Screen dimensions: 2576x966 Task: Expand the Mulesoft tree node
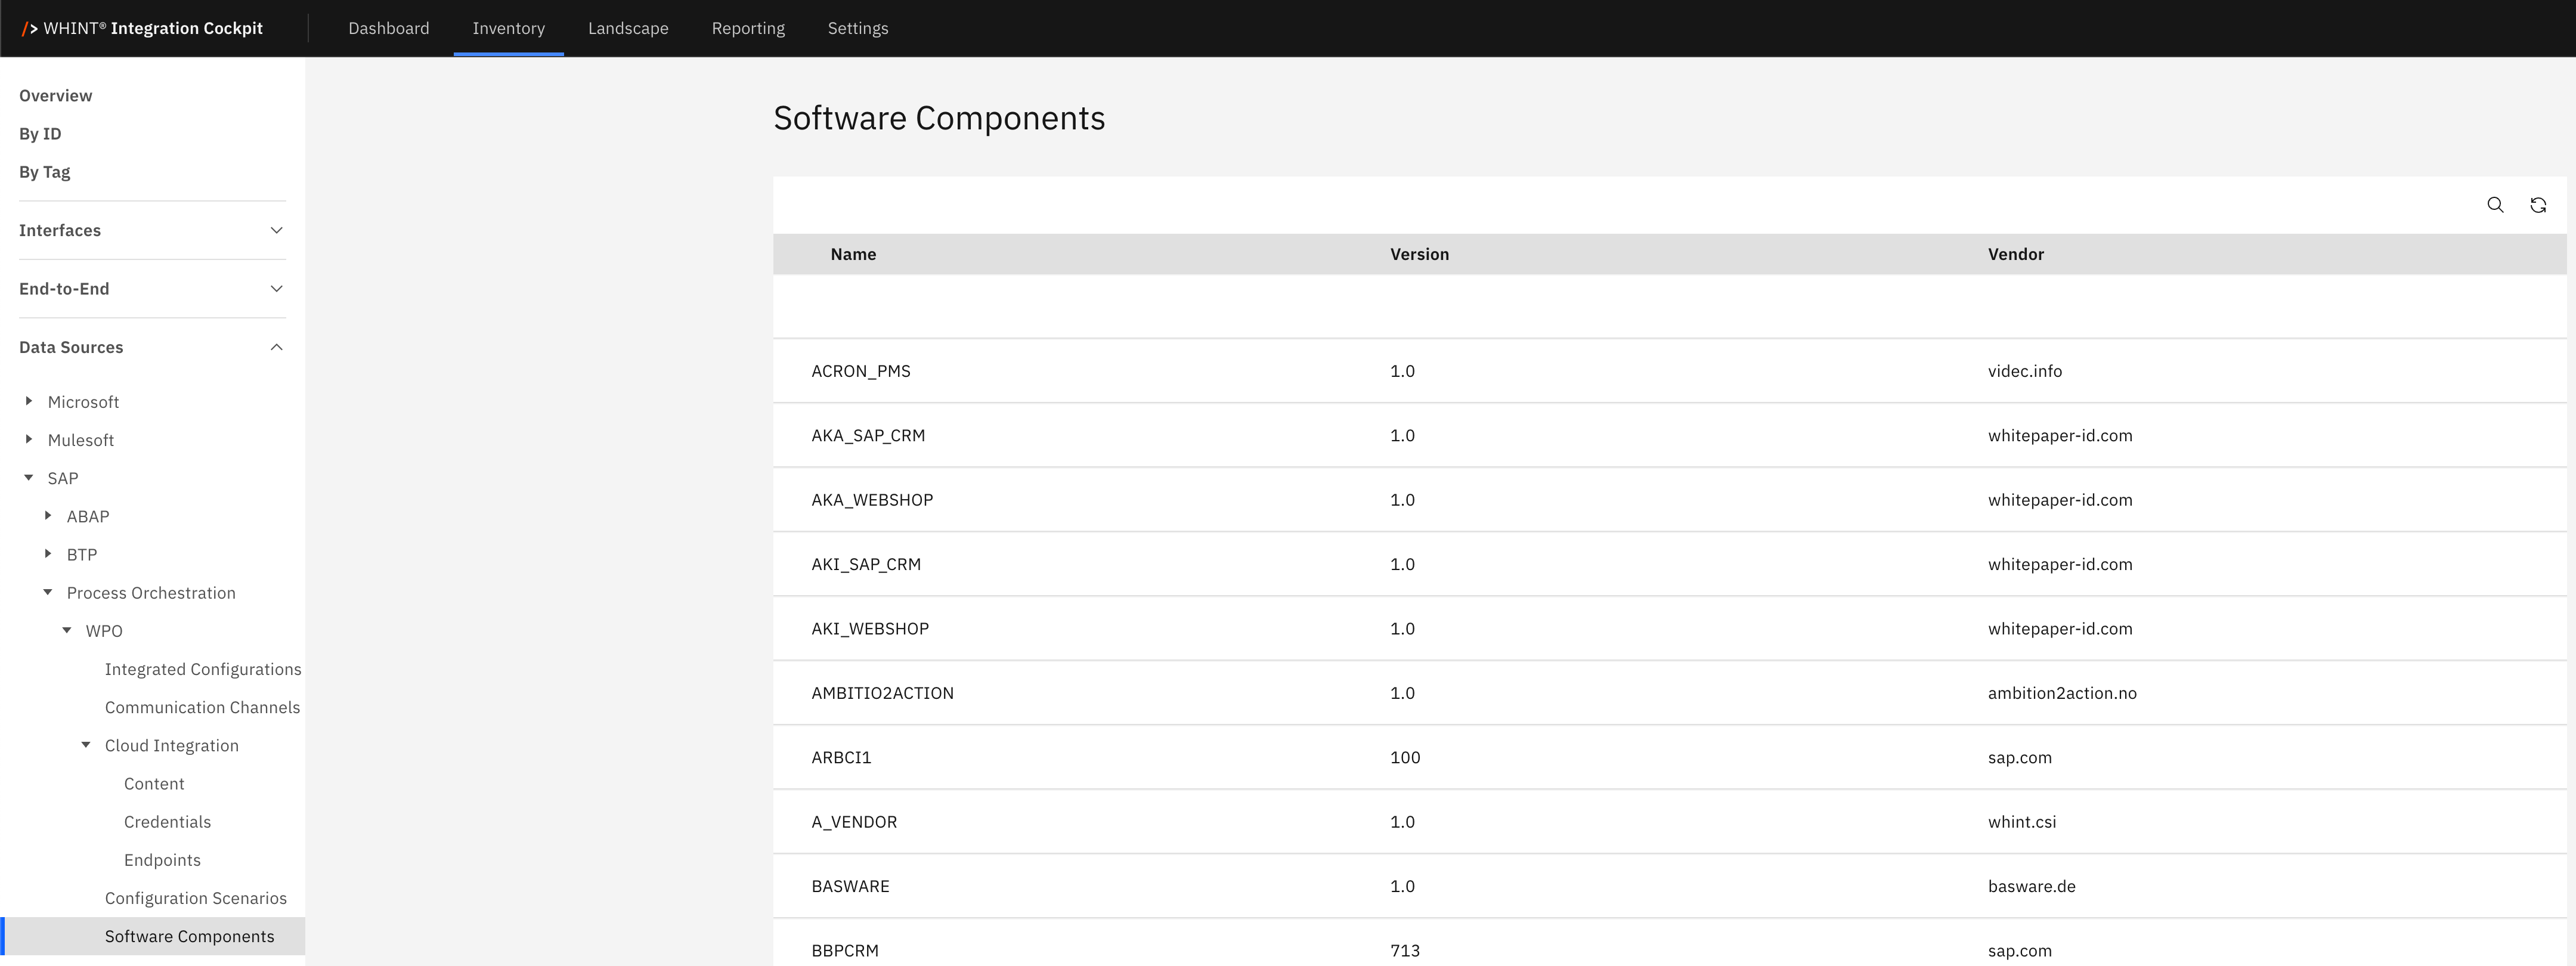pos(28,439)
